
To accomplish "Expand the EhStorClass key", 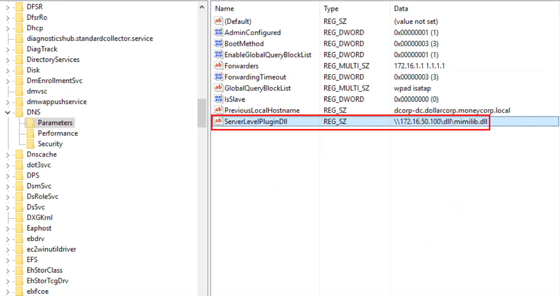I will 8,270.
